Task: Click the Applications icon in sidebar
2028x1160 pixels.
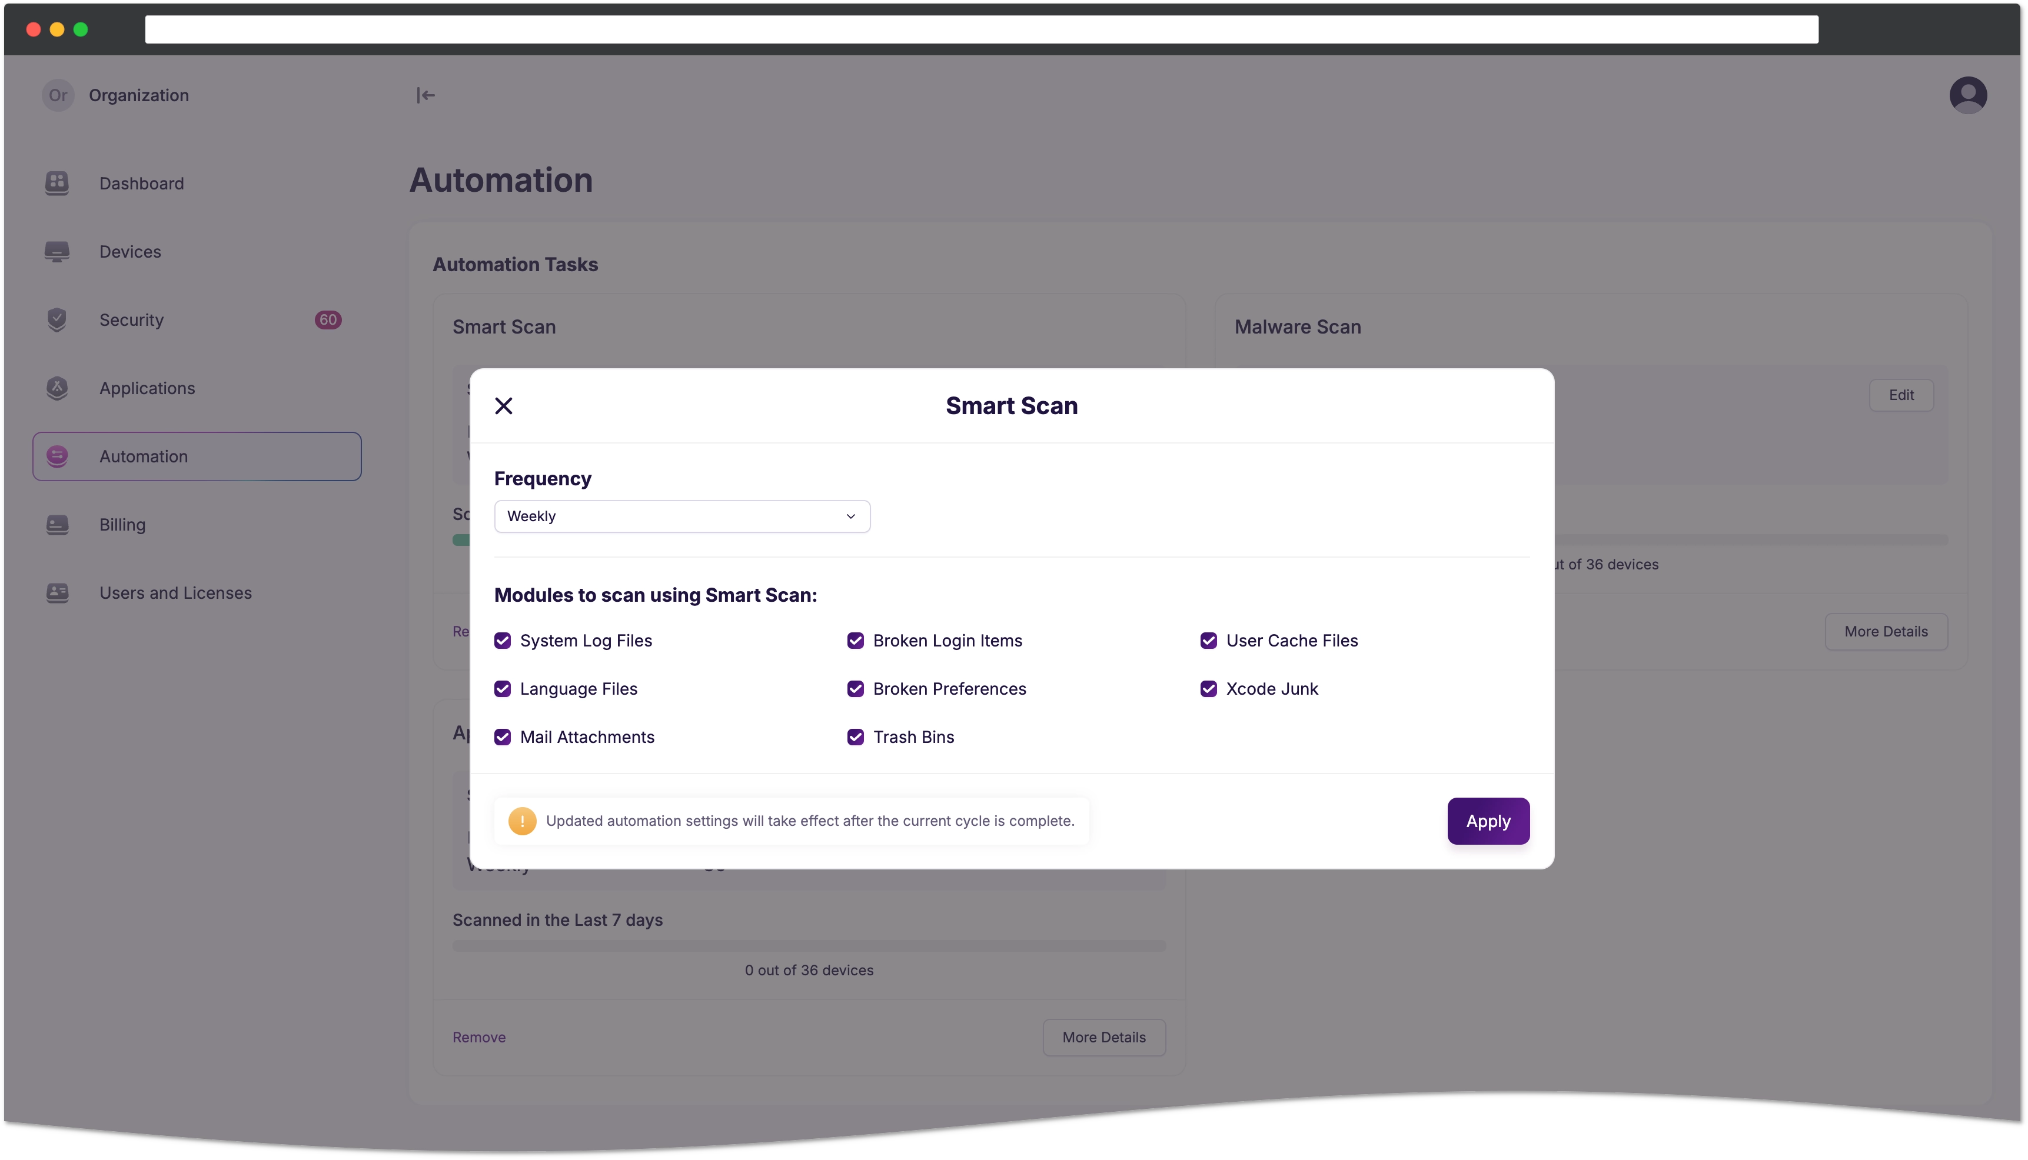Action: pyautogui.click(x=56, y=387)
